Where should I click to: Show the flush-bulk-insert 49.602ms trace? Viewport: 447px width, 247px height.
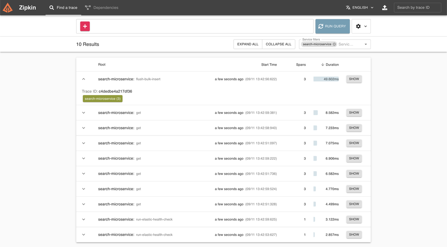pyautogui.click(x=354, y=79)
